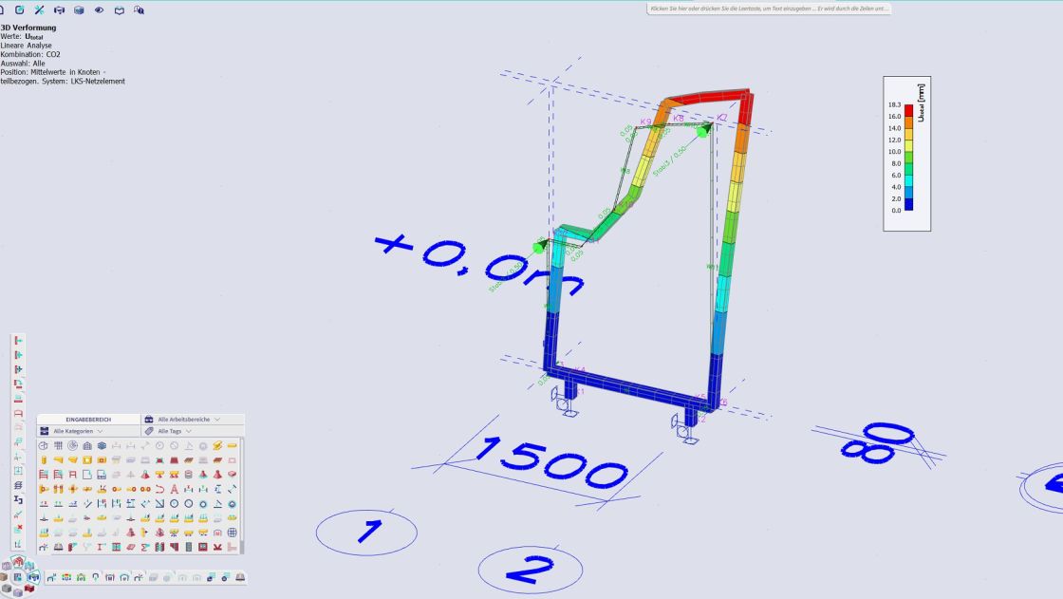This screenshot has width=1063, height=599.
Task: Click the red X delete icon in left toolbar
Action: [x=18, y=529]
